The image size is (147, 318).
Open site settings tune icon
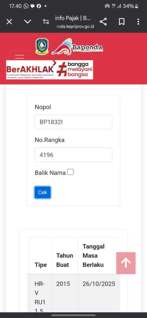46,22
